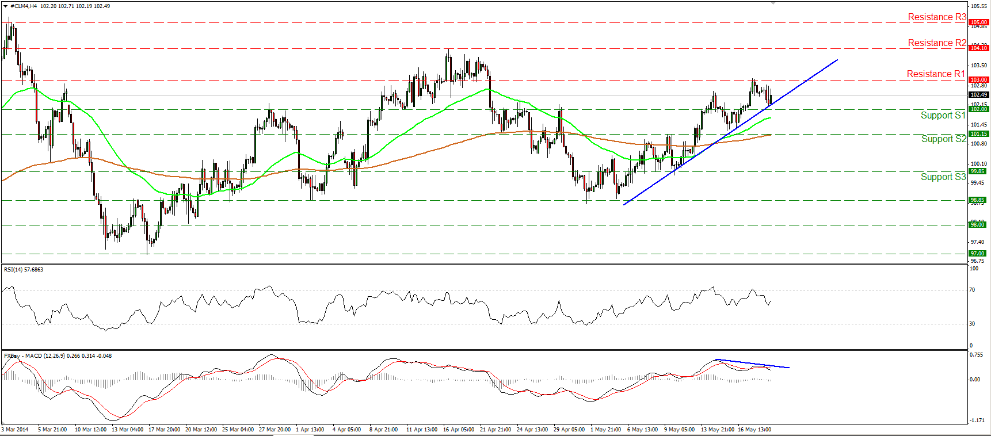Click the 8 Apr 21:00 date label
Viewport: 991px width, 436px height.
(384, 430)
